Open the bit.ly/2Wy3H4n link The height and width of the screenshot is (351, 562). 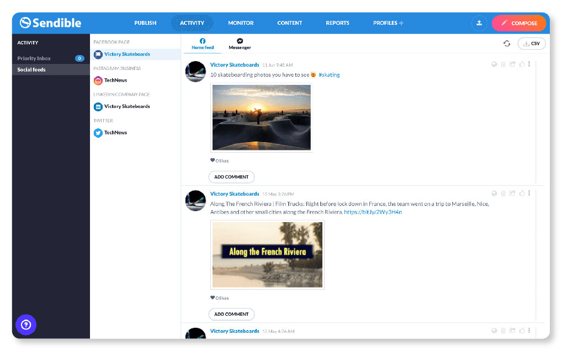373,212
